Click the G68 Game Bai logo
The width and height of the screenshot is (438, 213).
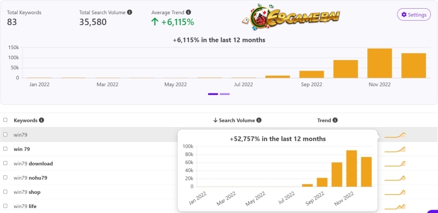coord(291,17)
